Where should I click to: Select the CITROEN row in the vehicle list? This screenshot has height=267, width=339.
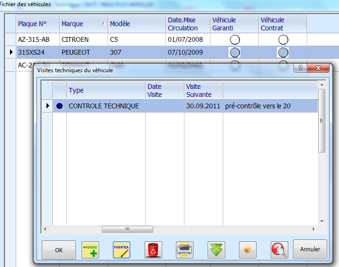[75, 39]
